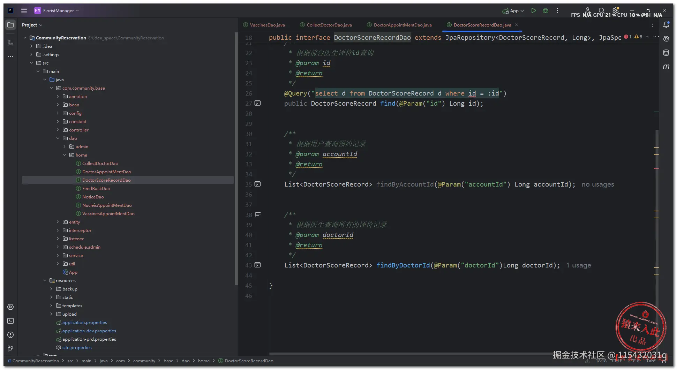Switch to the VaccinesDao.java tab
Screen dimensions: 677x370
coord(264,25)
